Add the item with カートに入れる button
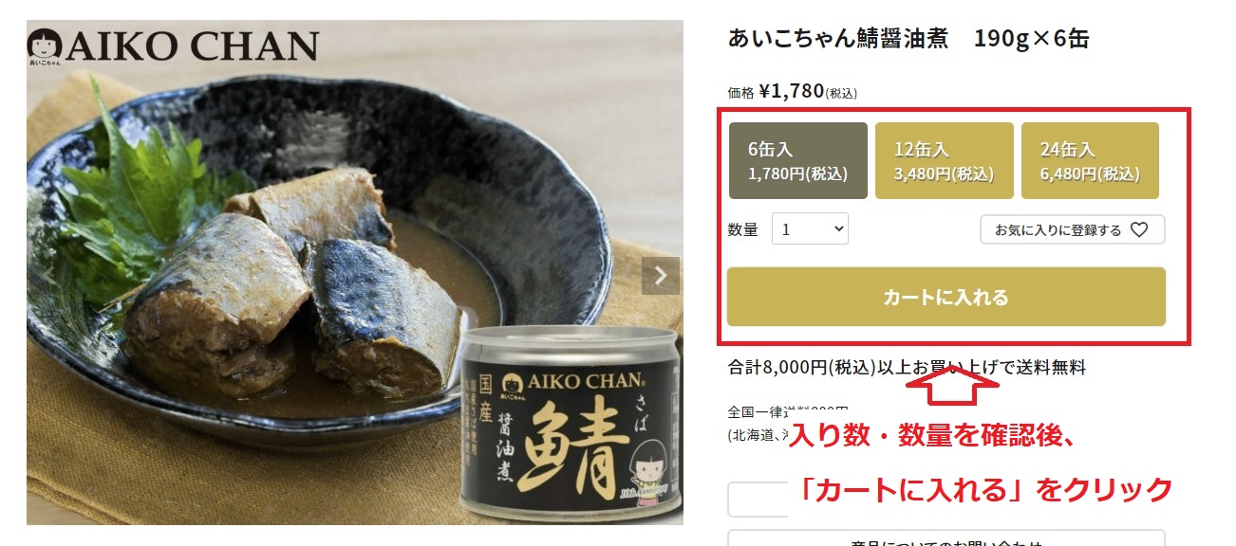Viewport: 1236px width, 546px height. pos(946,297)
